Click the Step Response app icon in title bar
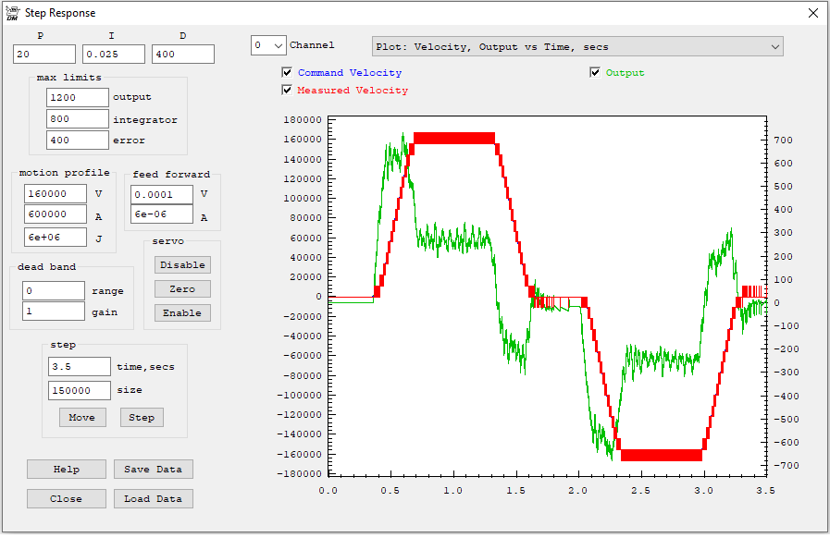 click(12, 13)
